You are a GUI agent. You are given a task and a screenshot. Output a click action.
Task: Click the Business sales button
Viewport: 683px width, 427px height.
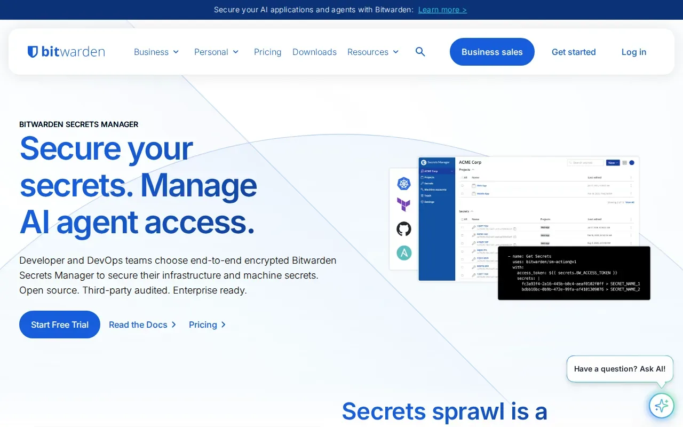[x=492, y=52]
